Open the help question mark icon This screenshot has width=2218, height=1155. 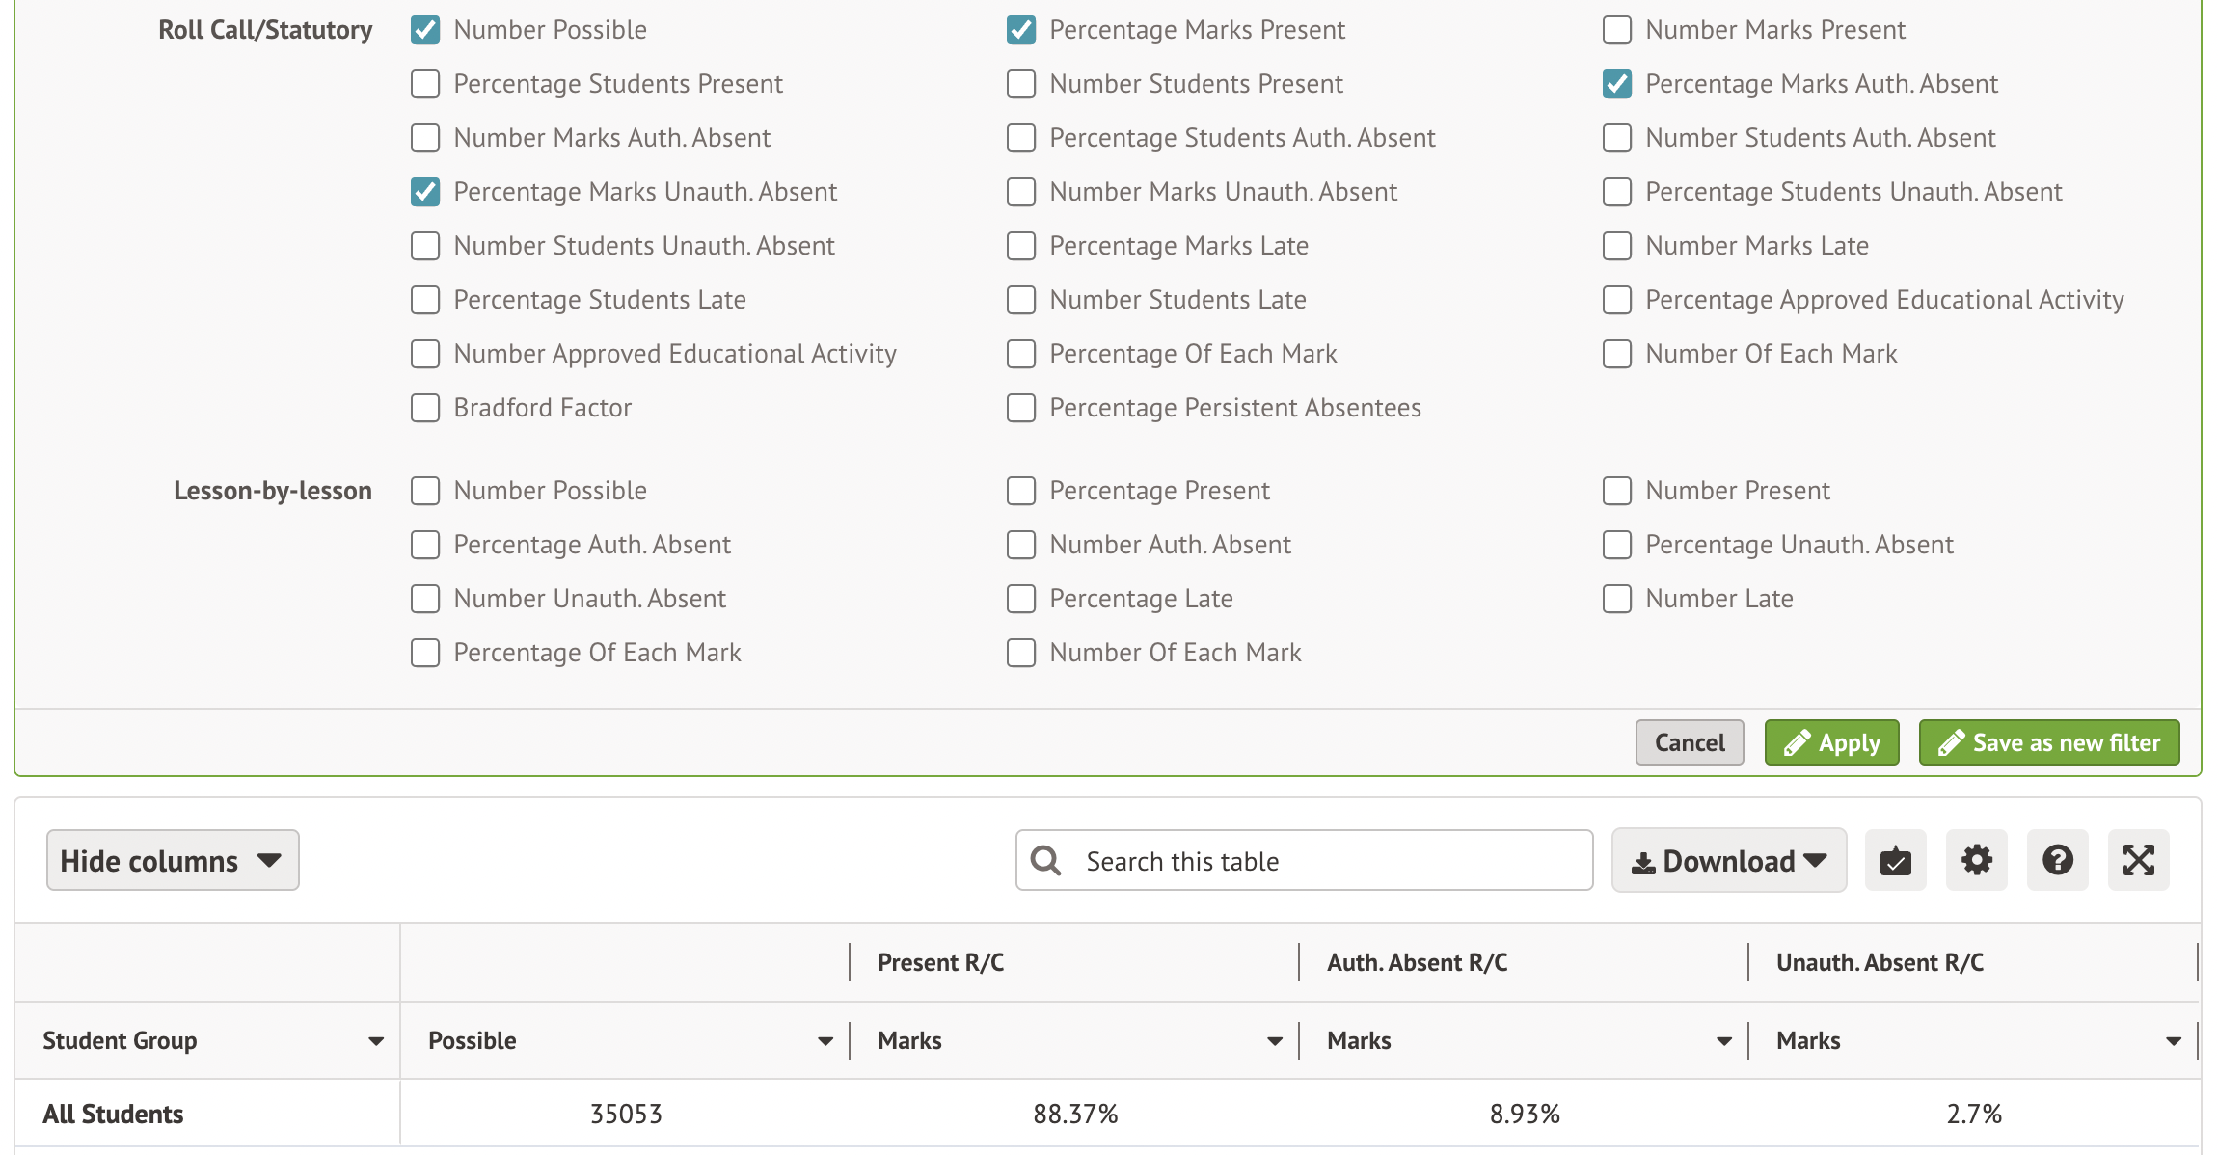(x=2057, y=860)
